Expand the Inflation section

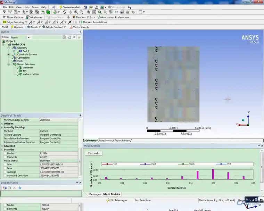[x=2, y=124]
